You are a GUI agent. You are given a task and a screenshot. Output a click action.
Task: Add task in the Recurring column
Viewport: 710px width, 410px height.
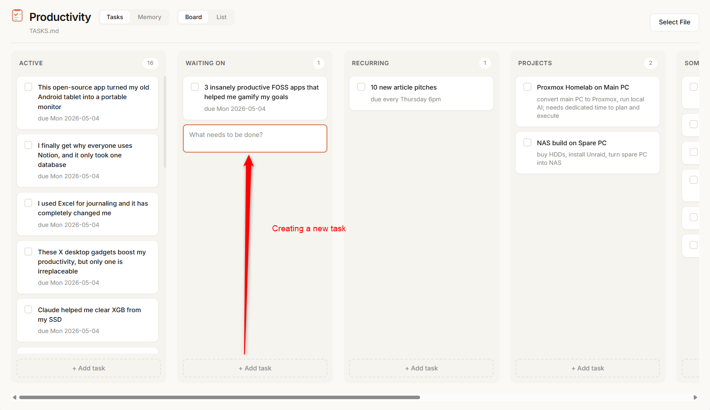pos(421,368)
